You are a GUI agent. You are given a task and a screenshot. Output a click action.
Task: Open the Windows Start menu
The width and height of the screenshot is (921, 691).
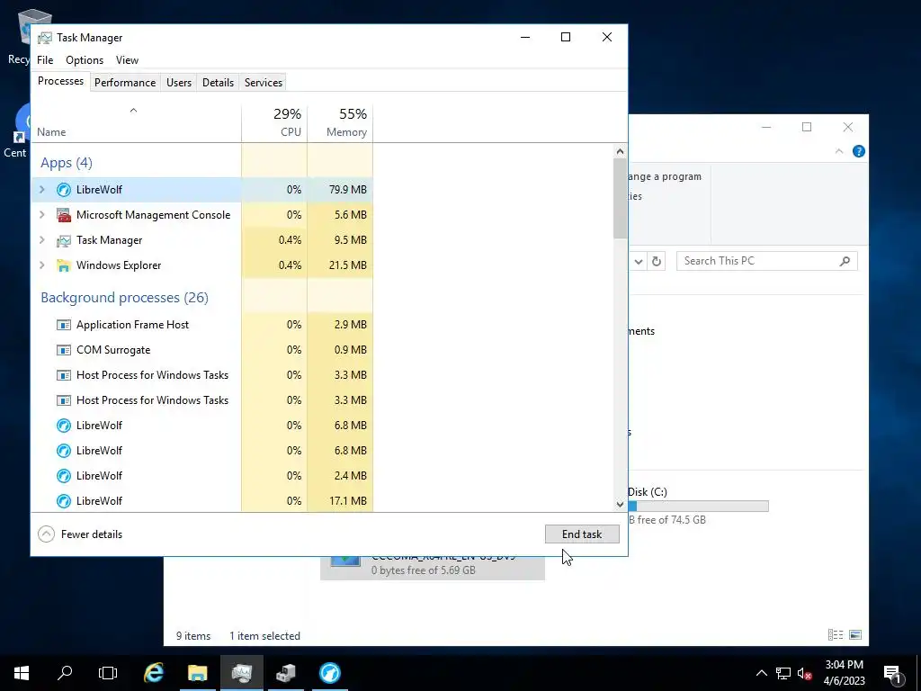22,673
